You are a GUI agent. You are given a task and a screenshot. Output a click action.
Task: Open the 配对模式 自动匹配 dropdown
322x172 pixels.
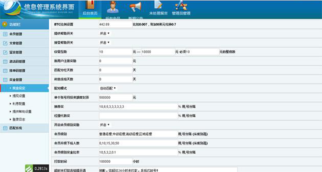click(x=108, y=88)
